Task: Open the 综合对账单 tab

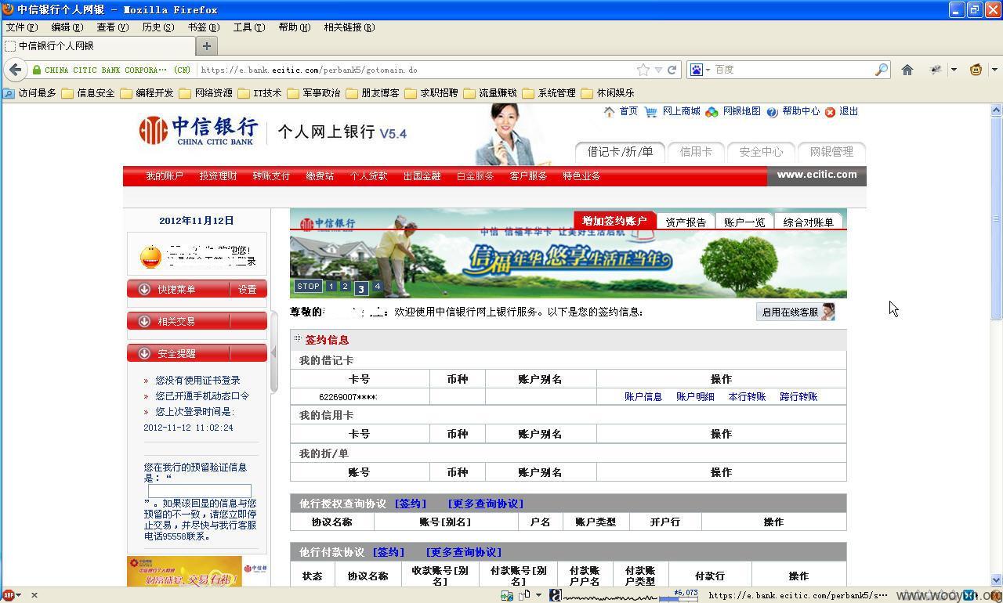Action: coord(808,222)
